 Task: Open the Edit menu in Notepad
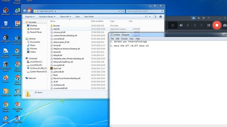coord(117,39)
